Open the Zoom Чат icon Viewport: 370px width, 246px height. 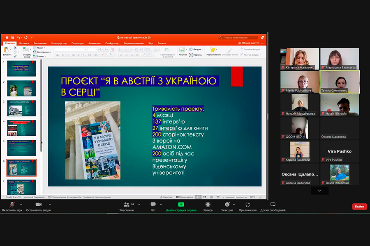(153, 204)
